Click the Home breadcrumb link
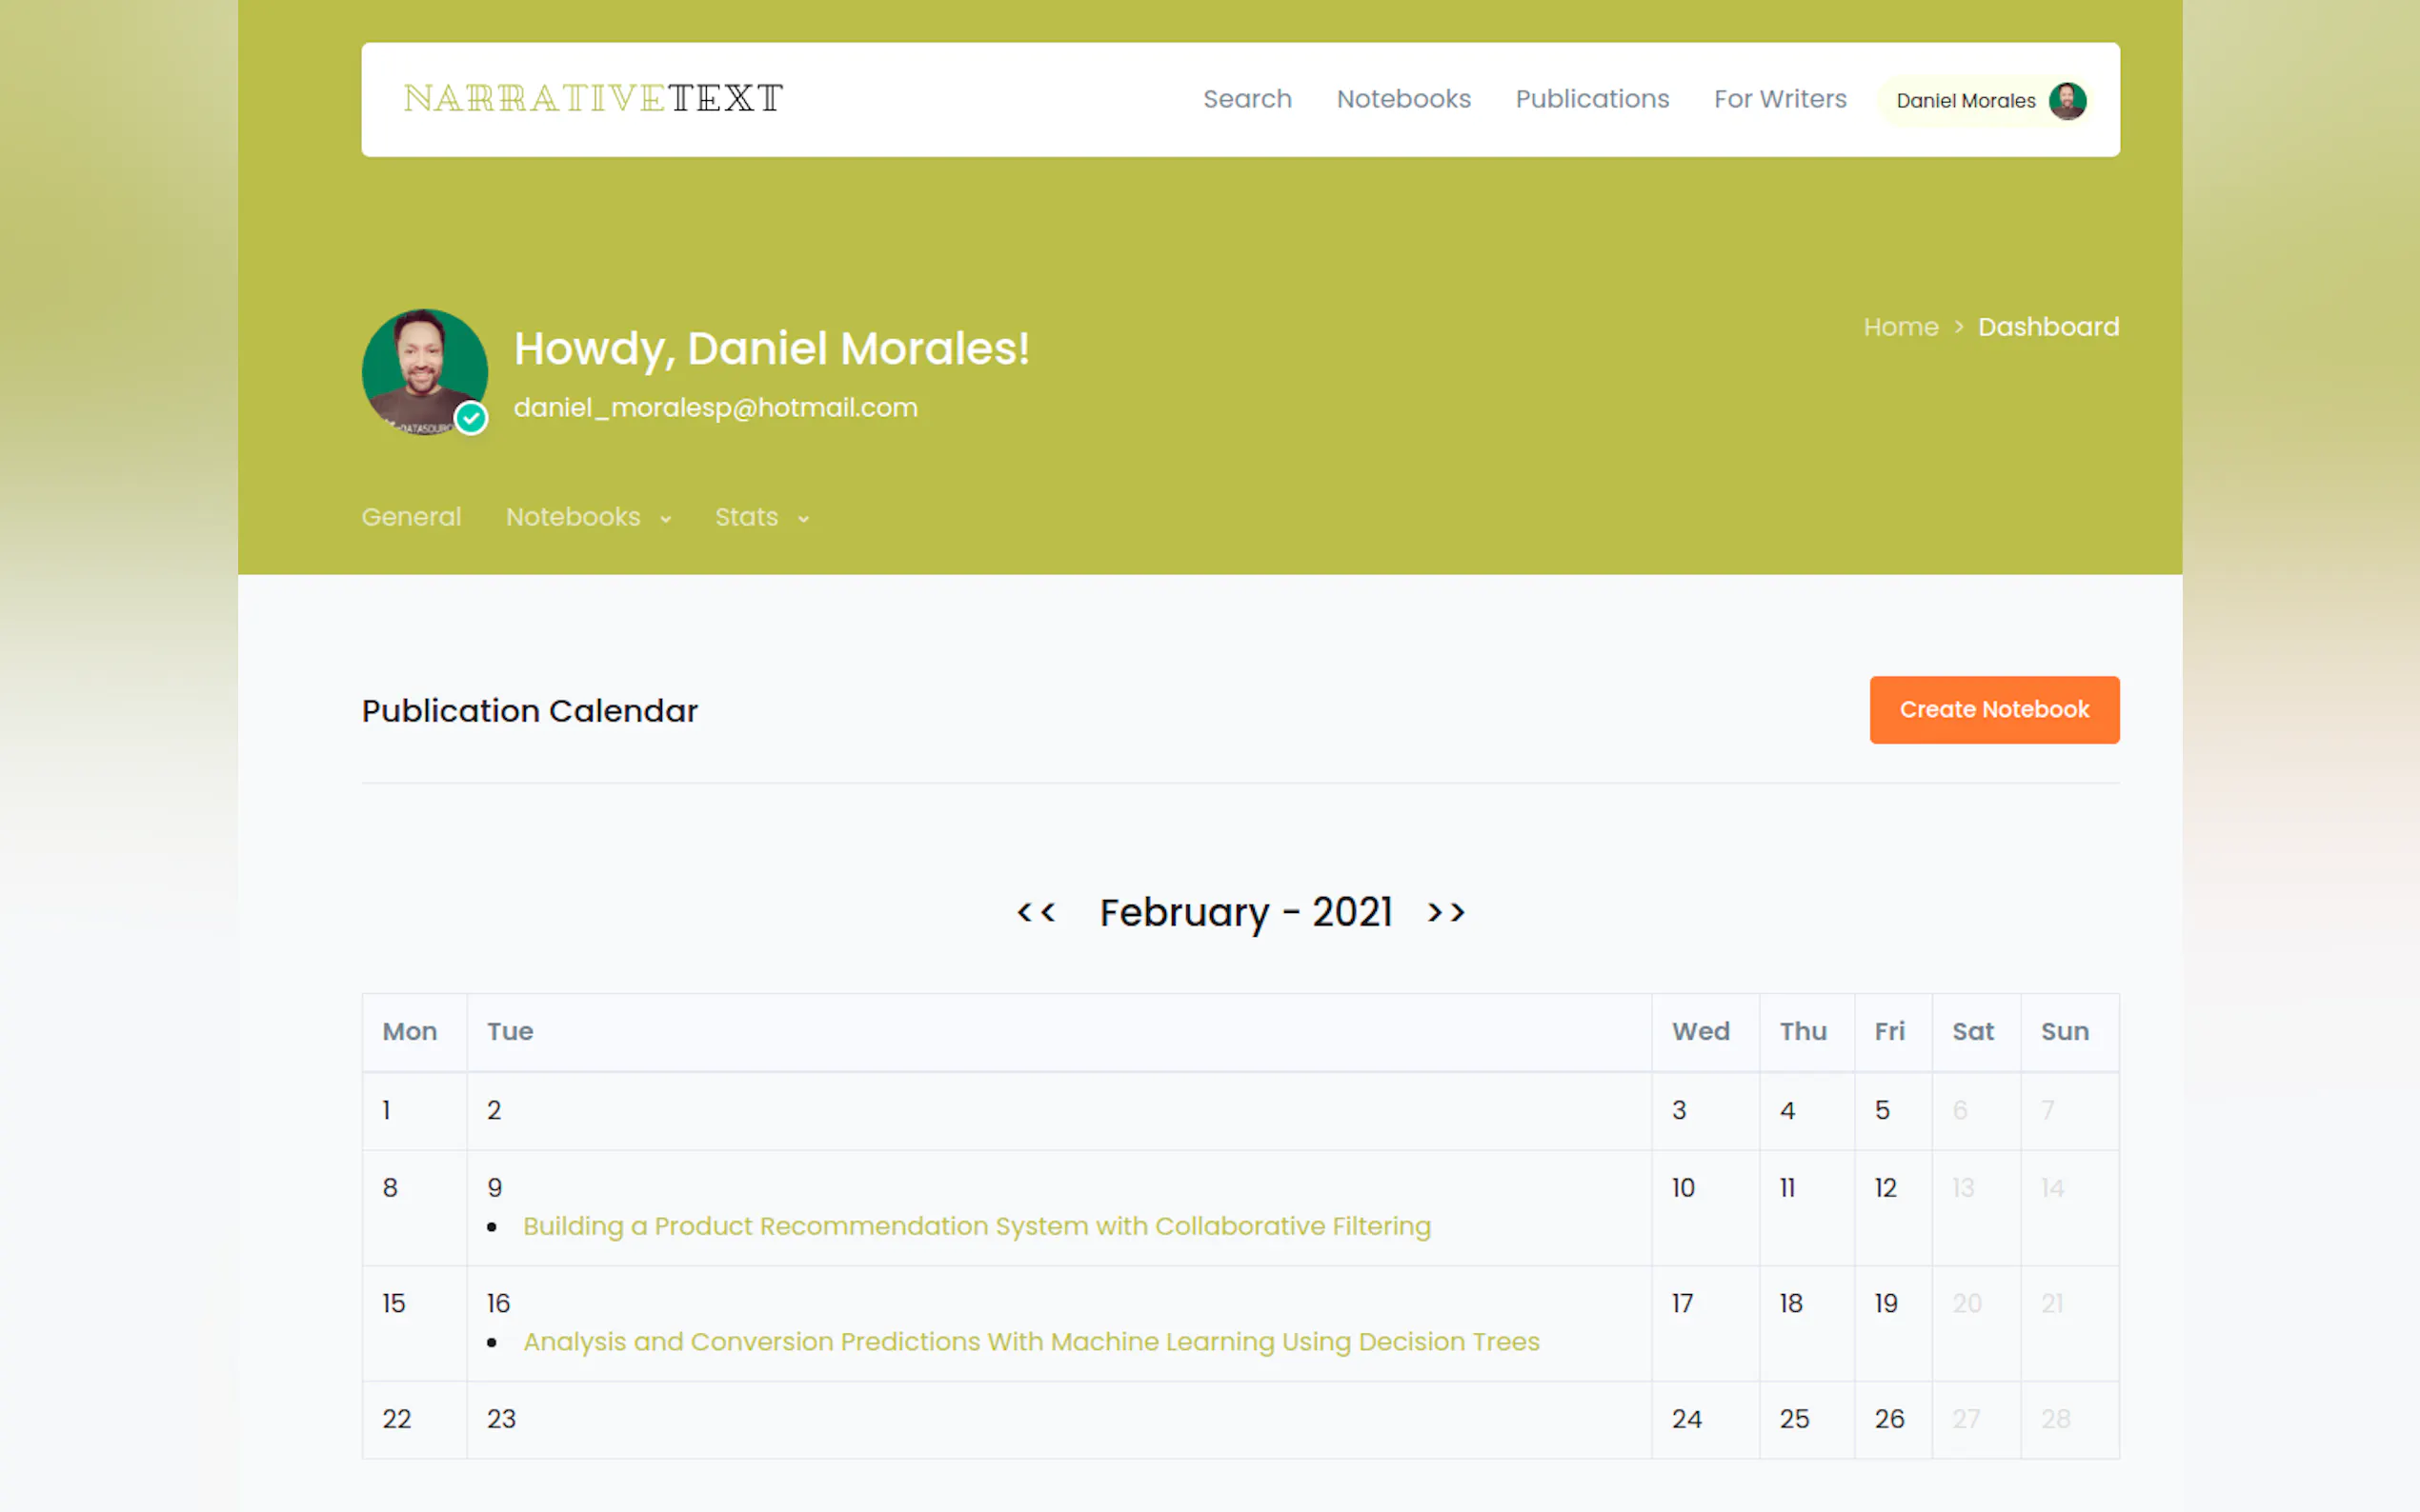Viewport: 2420px width, 1512px height. click(1900, 327)
